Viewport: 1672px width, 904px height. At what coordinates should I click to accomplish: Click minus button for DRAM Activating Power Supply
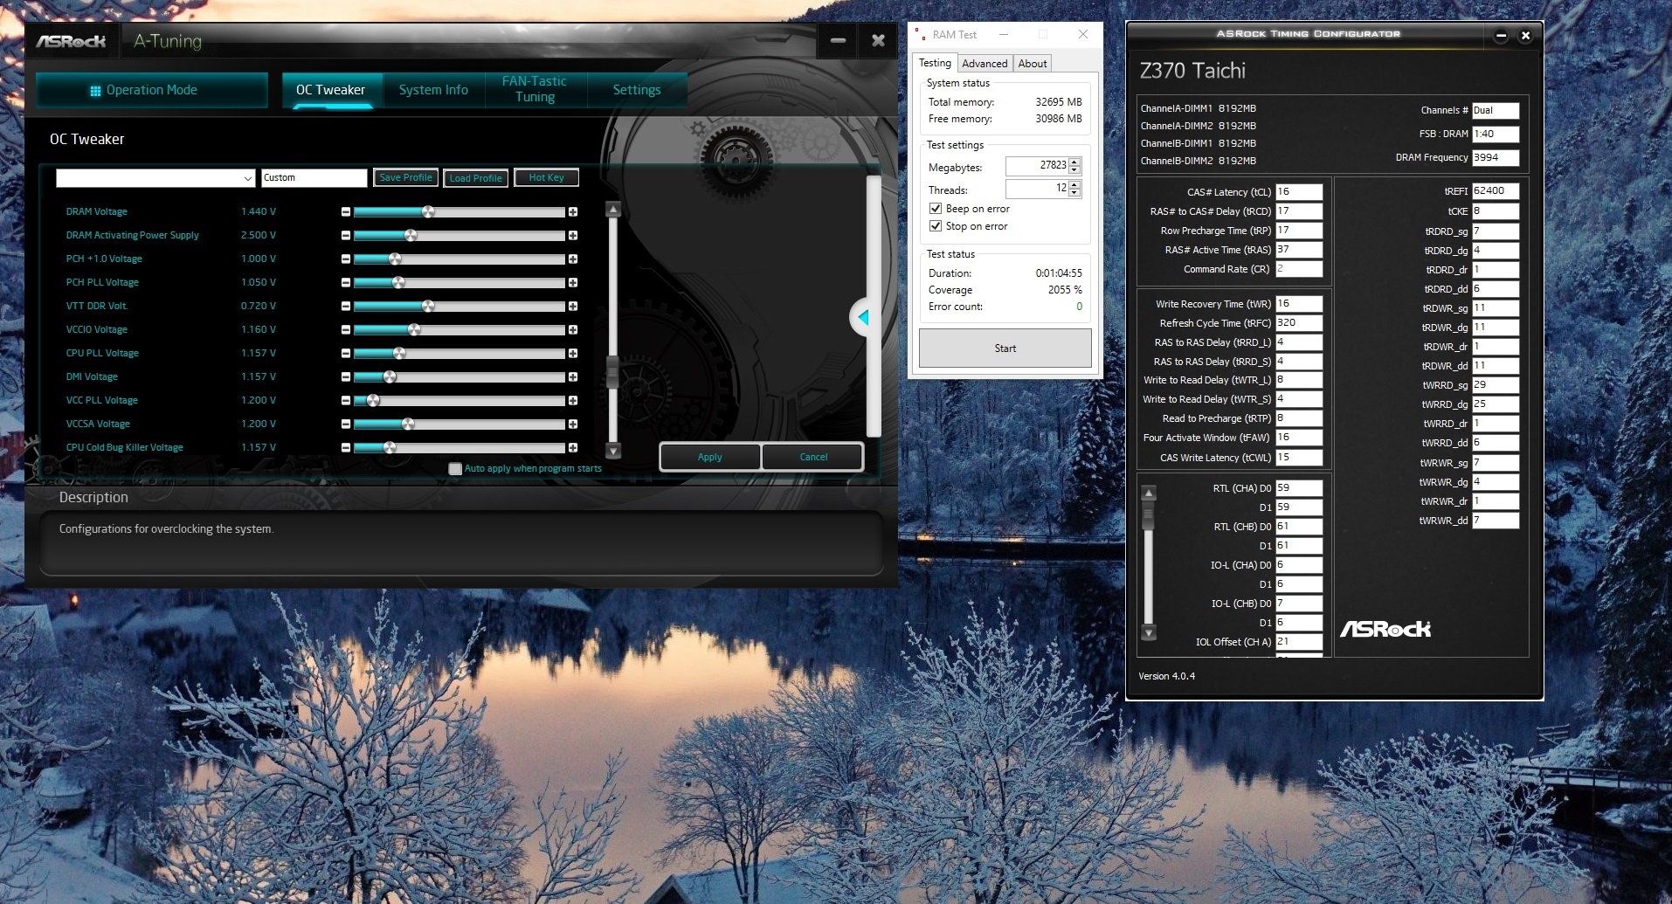[346, 236]
